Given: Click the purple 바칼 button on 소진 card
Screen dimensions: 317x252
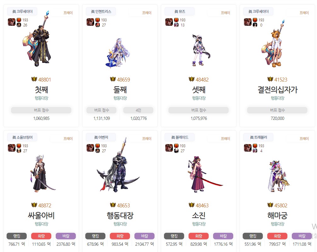Looking at the screenshot, I should [x=223, y=236].
